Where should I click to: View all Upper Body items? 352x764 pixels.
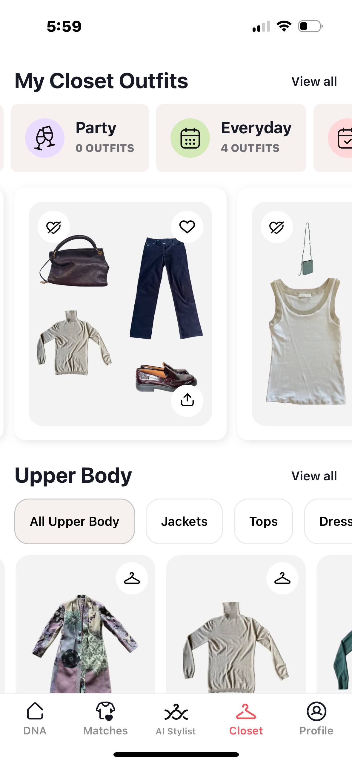pos(314,476)
